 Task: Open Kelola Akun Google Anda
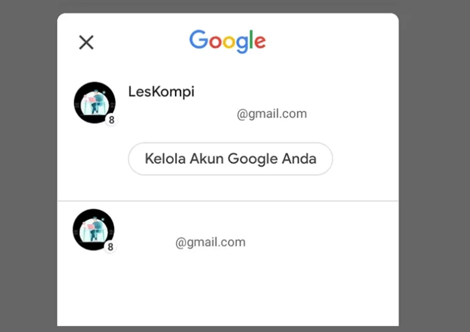(231, 159)
